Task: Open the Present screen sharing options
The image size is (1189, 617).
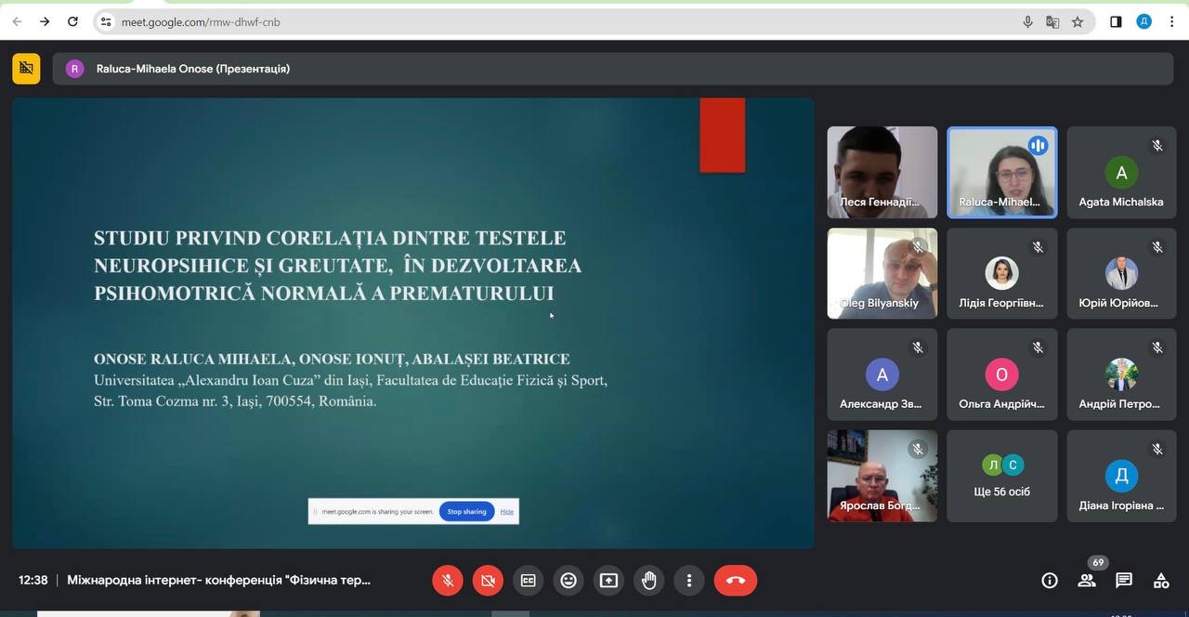Action: (608, 580)
